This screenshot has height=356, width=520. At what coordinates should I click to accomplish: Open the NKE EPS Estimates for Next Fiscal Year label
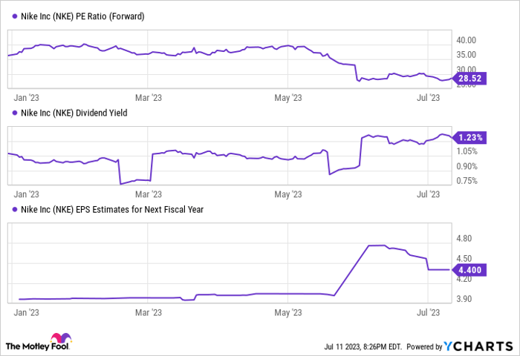coord(108,209)
